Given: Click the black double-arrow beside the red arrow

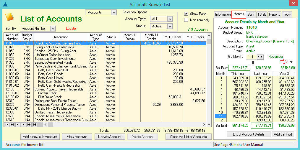Looking at the screenshot, I should point(291,62).
